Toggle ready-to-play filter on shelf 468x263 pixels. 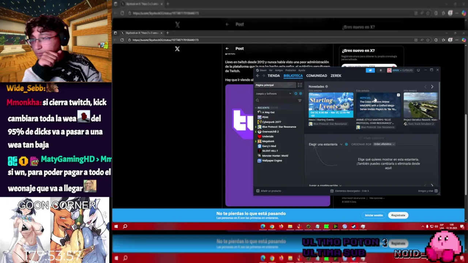pyautogui.click(x=346, y=144)
